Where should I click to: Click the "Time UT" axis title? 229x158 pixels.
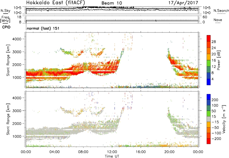pos(112,156)
